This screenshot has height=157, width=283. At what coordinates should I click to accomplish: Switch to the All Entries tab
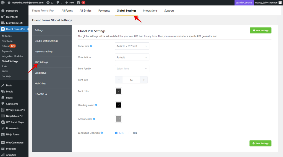pos(86,11)
